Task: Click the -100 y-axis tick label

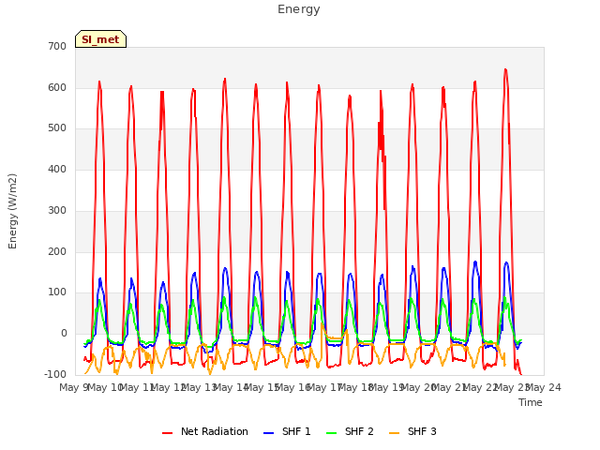Action: [55, 374]
